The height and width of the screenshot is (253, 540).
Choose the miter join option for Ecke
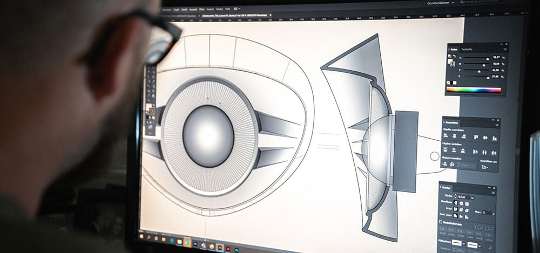click(x=455, y=209)
